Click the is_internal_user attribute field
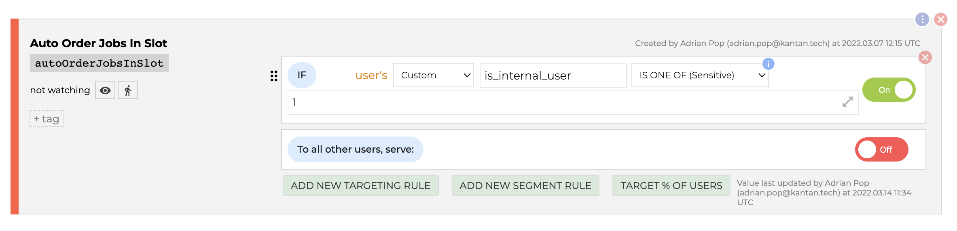 pos(553,76)
